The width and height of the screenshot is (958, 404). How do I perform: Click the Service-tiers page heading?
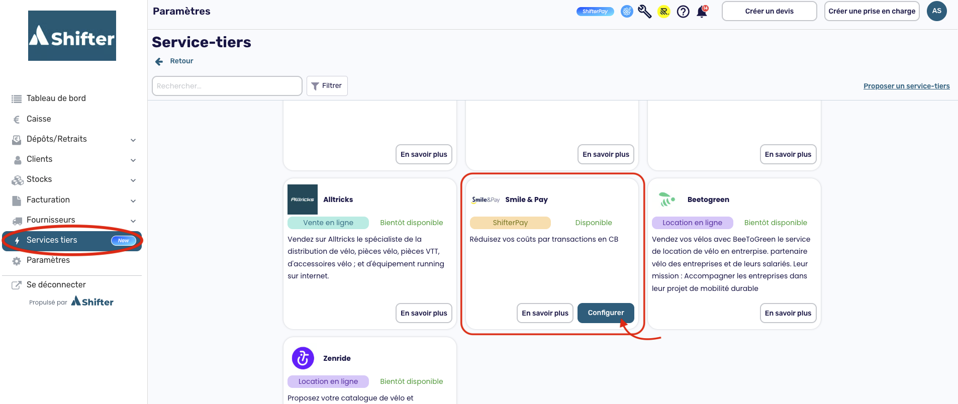(x=202, y=42)
